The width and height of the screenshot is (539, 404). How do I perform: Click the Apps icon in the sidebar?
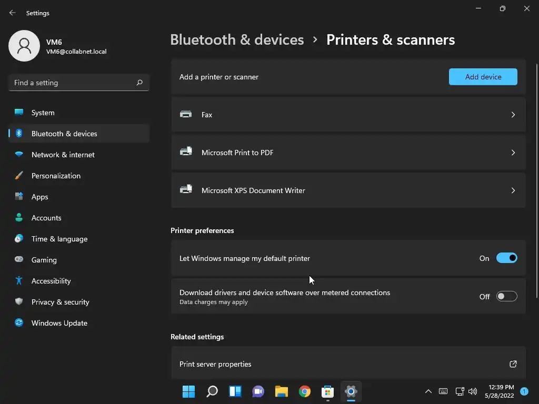click(19, 197)
